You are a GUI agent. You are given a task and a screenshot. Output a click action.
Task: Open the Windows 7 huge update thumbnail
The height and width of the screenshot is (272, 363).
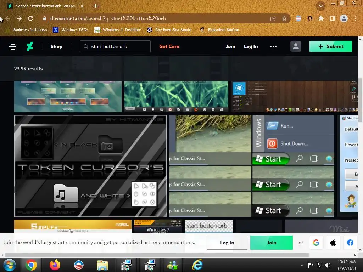[158, 226]
